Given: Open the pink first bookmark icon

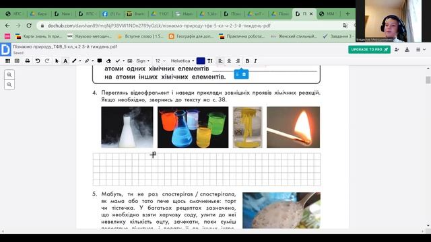Looking at the screenshot, I should pos(7,36).
